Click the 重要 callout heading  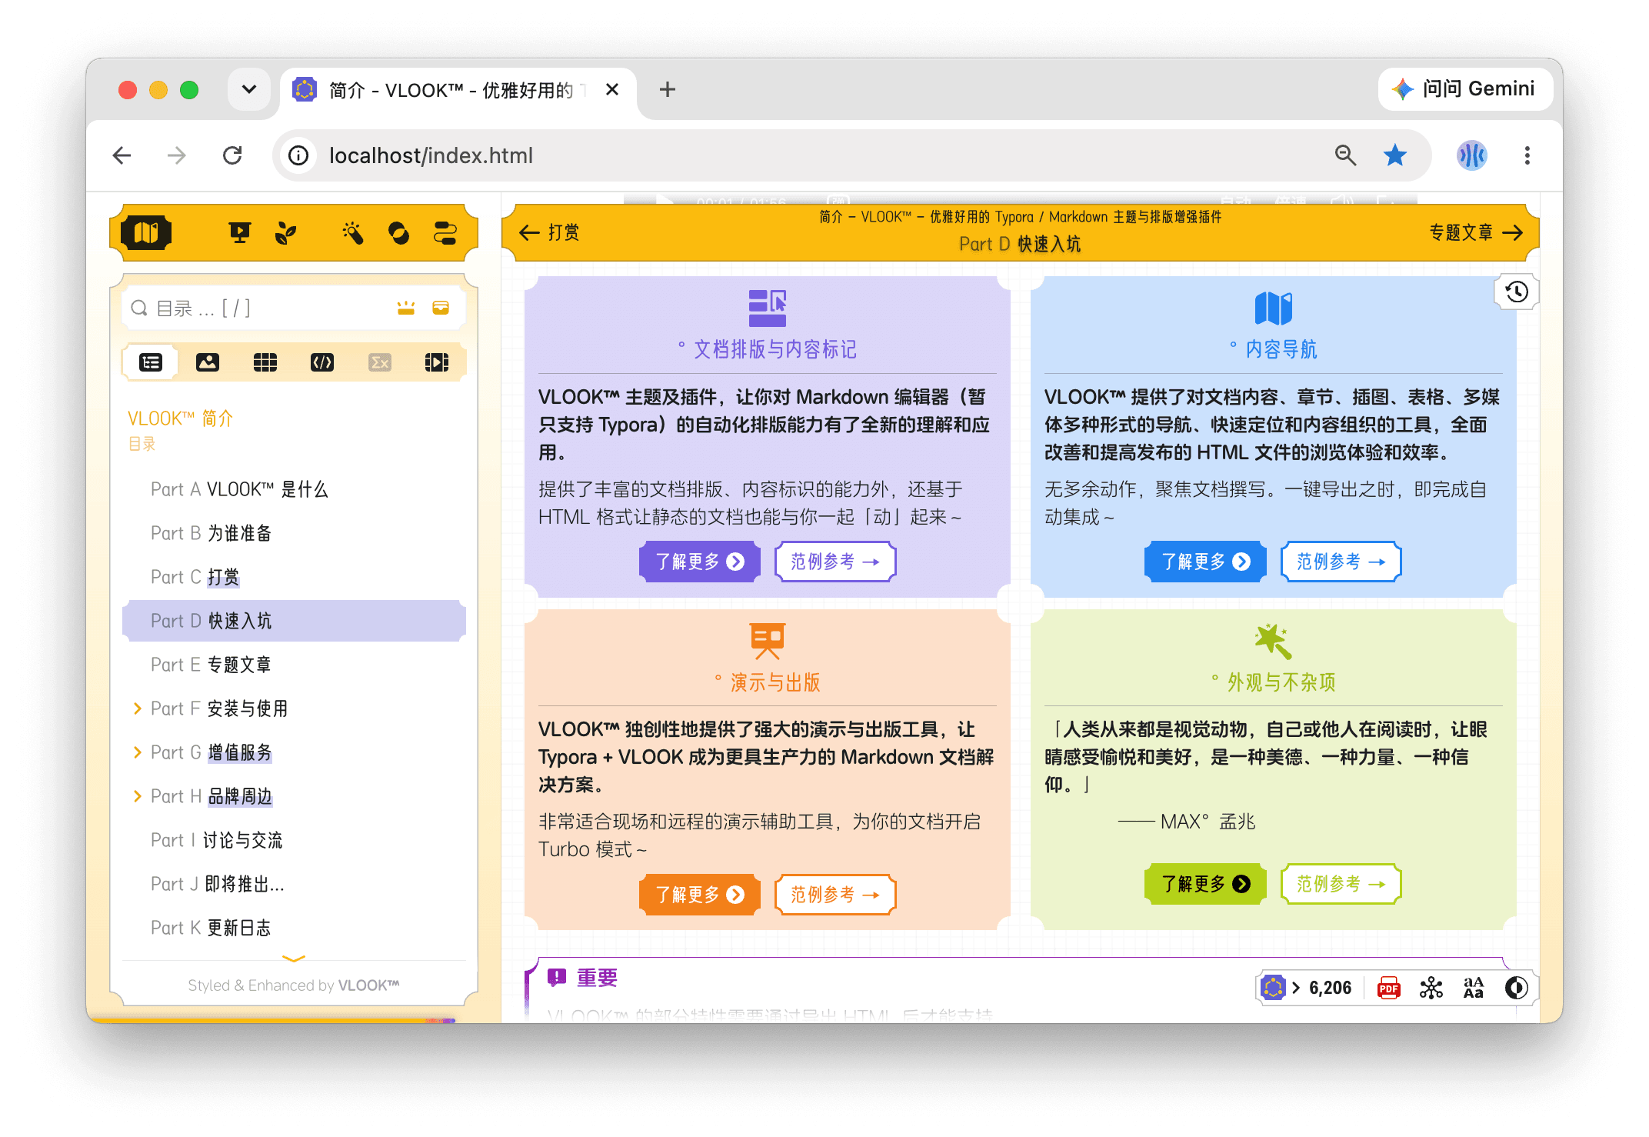tap(597, 978)
